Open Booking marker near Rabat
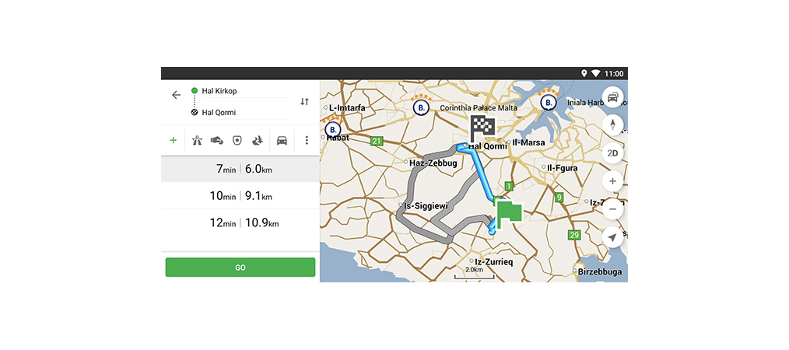 coord(332,128)
